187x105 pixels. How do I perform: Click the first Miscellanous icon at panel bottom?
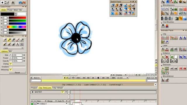click(163, 80)
